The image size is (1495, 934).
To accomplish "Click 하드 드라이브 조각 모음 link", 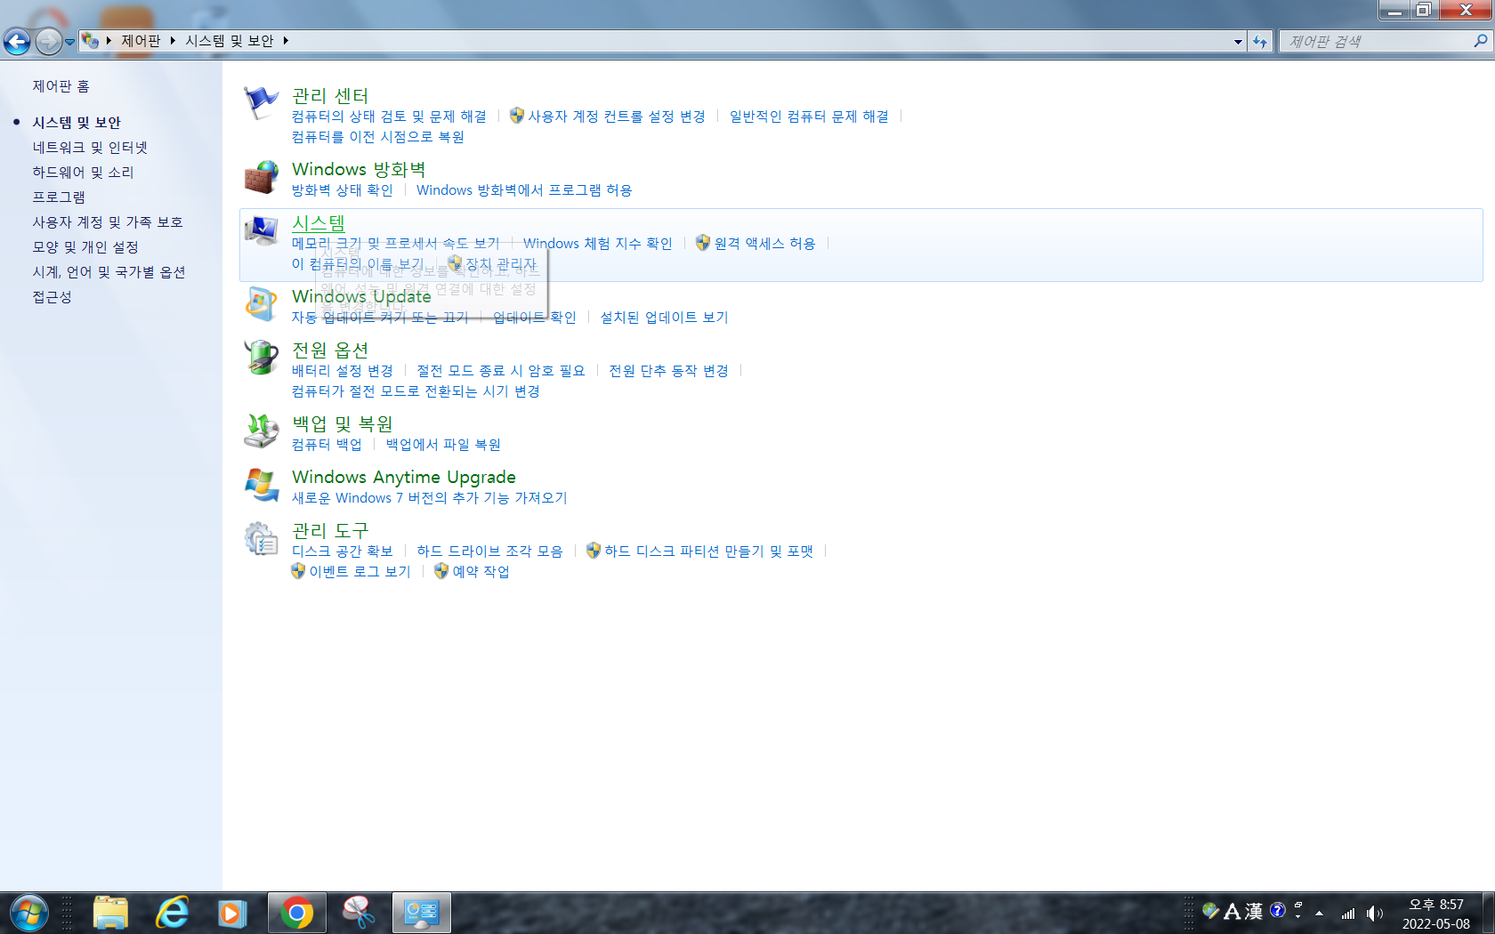I will tap(489, 552).
